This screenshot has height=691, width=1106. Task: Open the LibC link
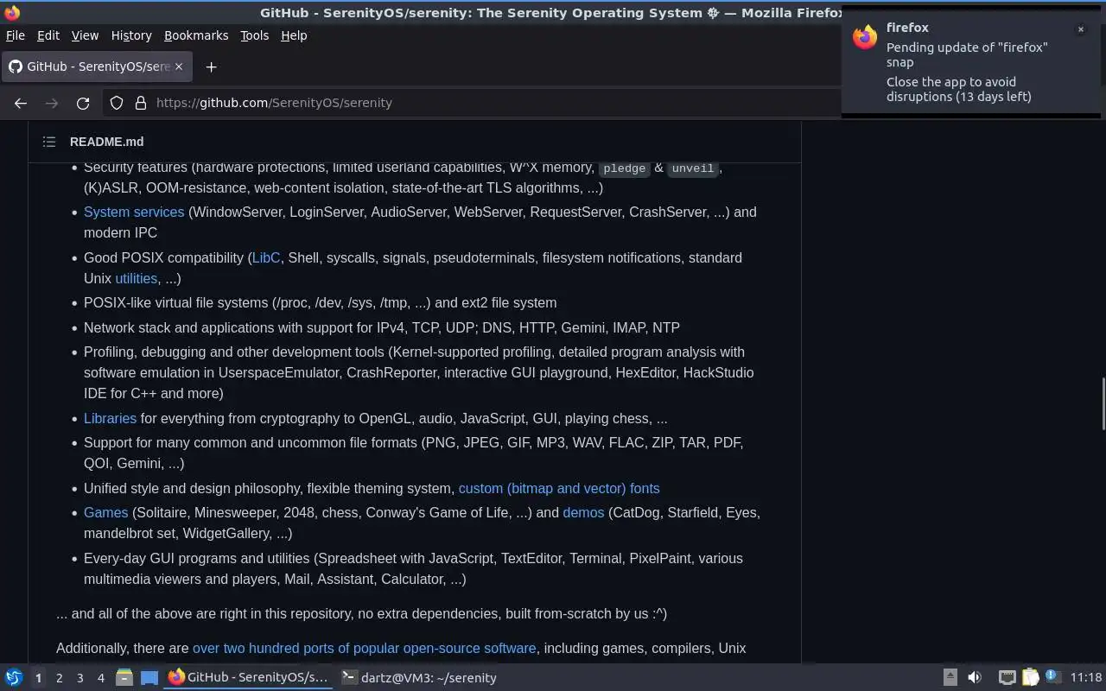tap(266, 257)
